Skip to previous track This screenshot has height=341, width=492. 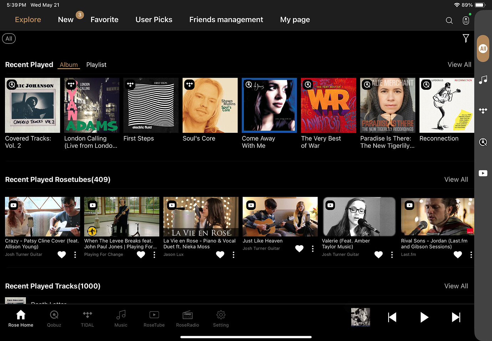click(392, 317)
